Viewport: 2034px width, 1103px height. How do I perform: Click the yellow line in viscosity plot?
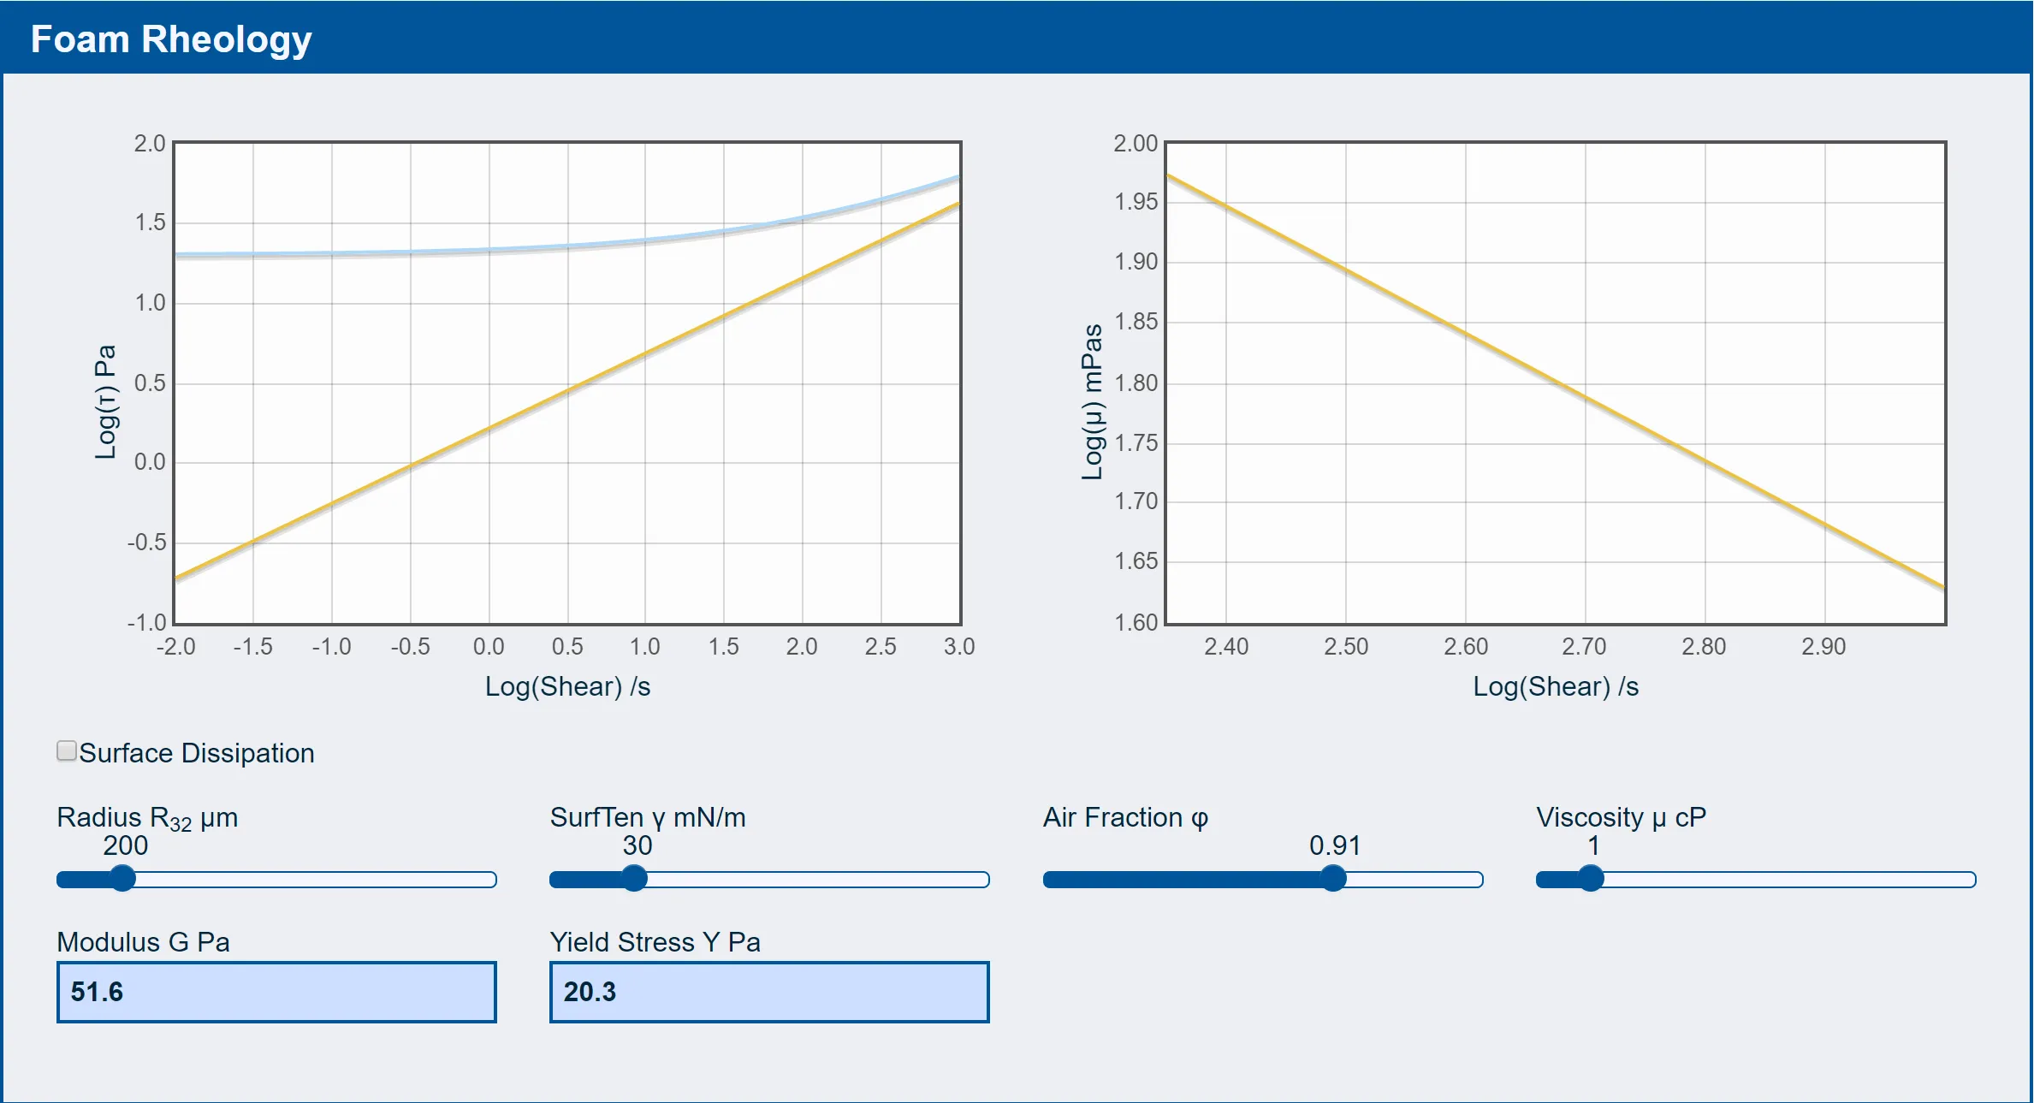(x=1556, y=382)
